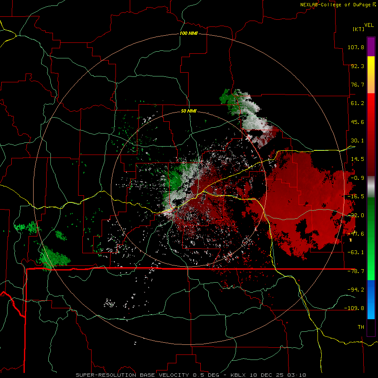The height and width of the screenshot is (378, 378).
Task: Click the -0.9 velocity scale value
Action: 357,178
